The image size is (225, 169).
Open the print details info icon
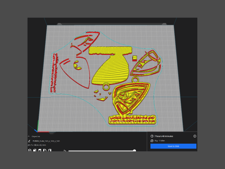point(195,136)
